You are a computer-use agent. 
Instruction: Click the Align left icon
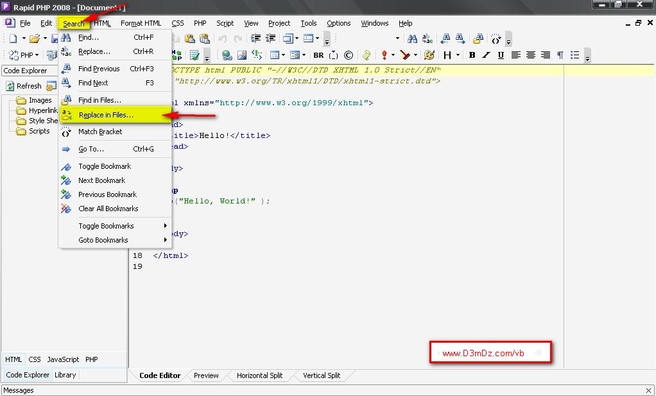pos(516,55)
